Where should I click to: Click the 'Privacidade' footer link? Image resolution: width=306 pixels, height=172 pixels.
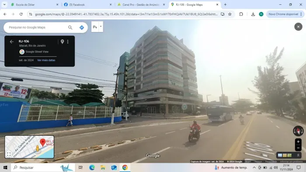[271, 162]
